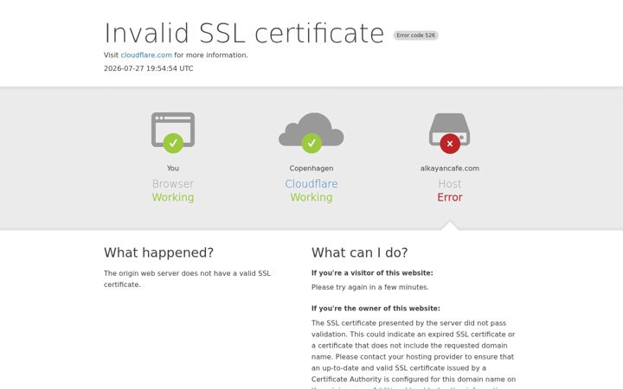Click the Browser label text

click(173, 184)
